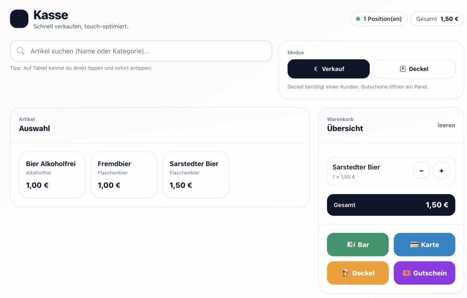Click the credit card icon on Karte
The height and width of the screenshot is (298, 467).
click(414, 245)
